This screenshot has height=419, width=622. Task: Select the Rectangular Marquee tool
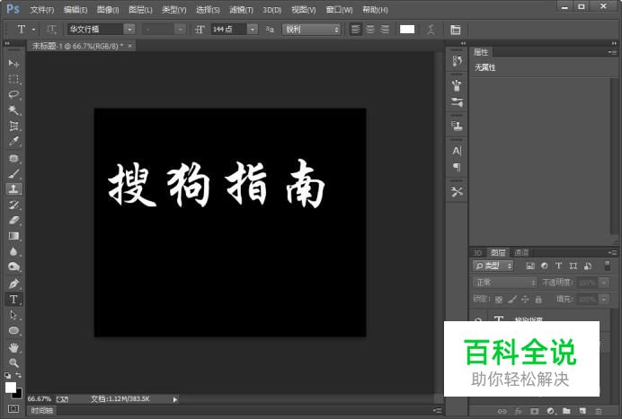[13, 79]
